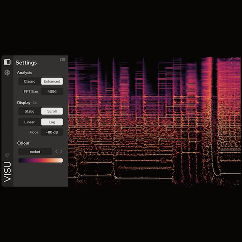Click the fullscreen corners icon
The height and width of the screenshot is (242, 242).
[235, 60]
